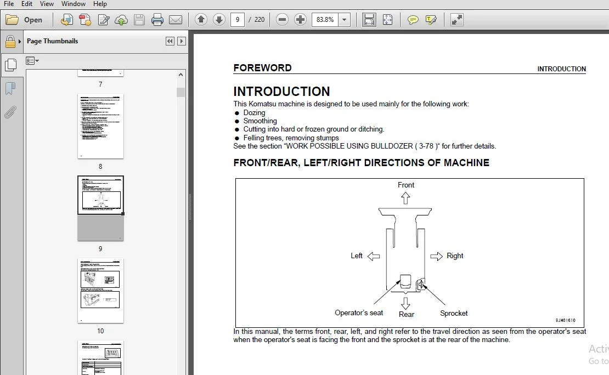The height and width of the screenshot is (375, 609).
Task: Click the zoom percentage field 83.8%
Action: coord(325,20)
